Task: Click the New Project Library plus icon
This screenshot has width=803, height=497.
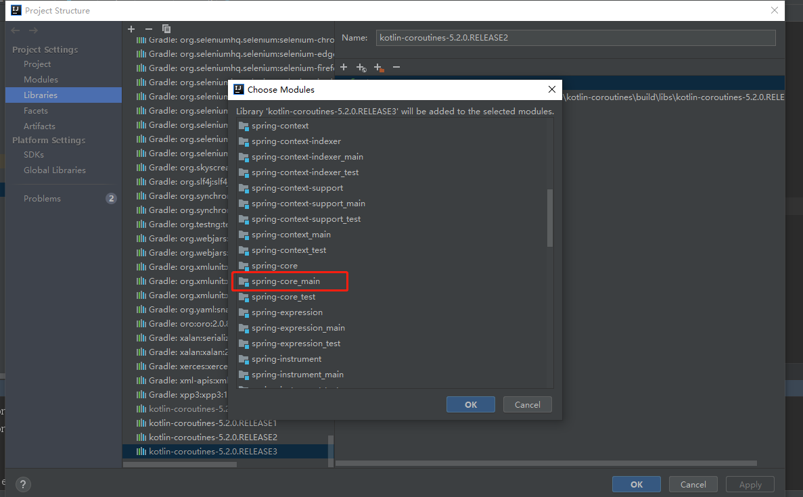Action: click(131, 29)
